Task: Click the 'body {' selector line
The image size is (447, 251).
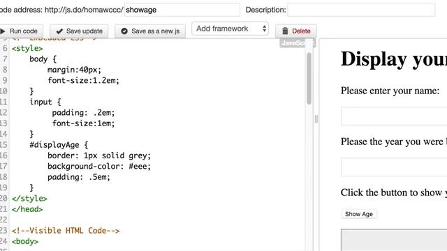Action: pyautogui.click(x=43, y=59)
